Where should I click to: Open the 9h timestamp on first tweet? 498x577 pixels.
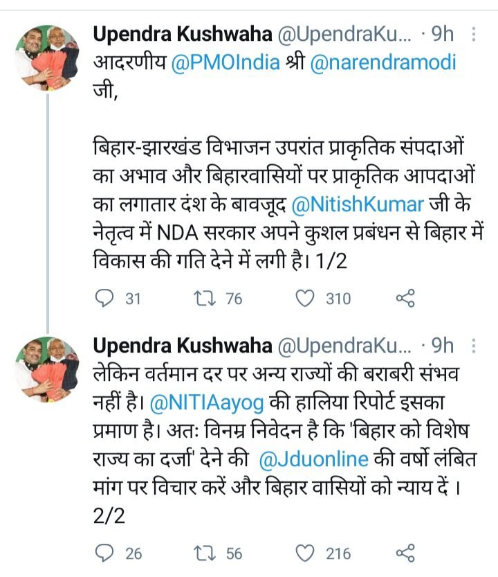click(442, 33)
